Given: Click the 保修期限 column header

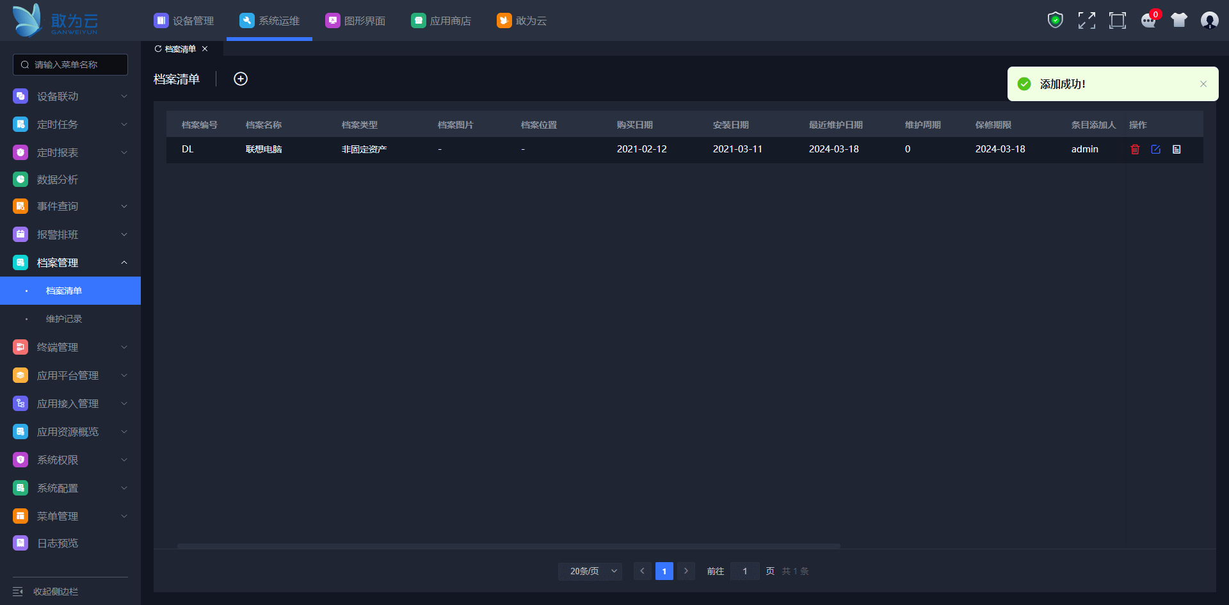Looking at the screenshot, I should [x=993, y=125].
